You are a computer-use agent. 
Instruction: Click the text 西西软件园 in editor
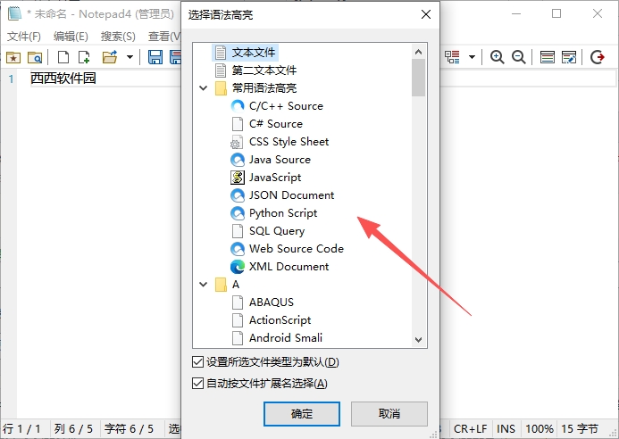63,79
